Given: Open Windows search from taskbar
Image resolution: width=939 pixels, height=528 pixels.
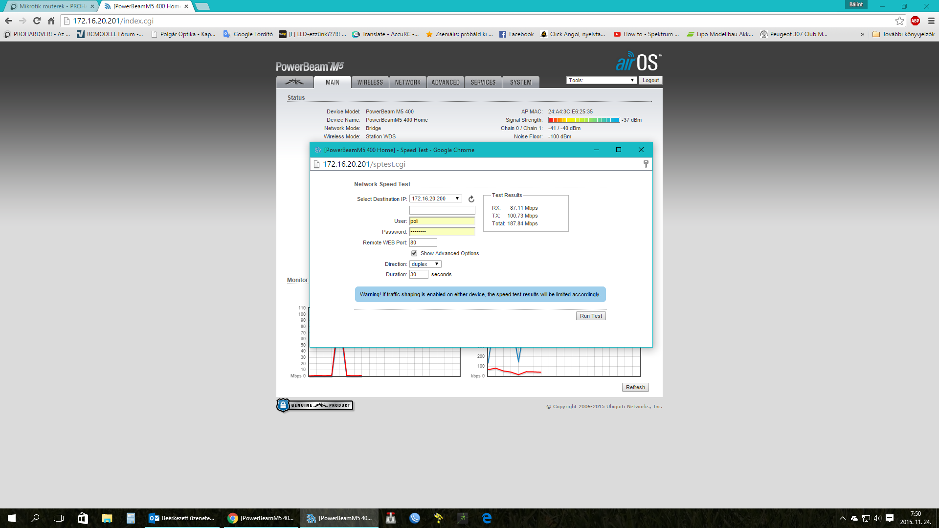Looking at the screenshot, I should tap(35, 518).
